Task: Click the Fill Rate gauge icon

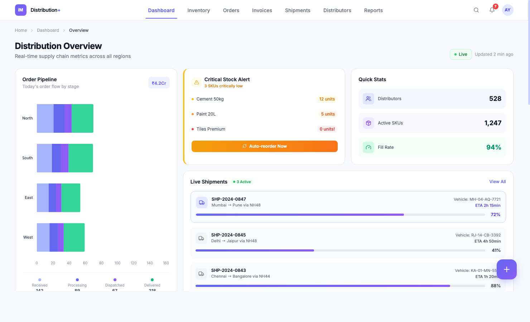Action: pos(368,147)
